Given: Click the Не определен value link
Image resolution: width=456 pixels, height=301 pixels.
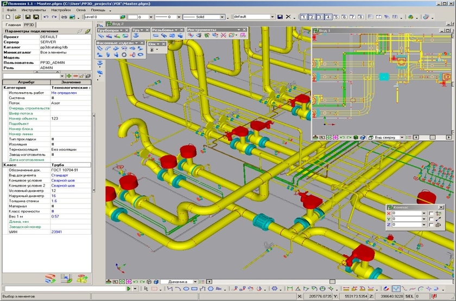Looking at the screenshot, I should pyautogui.click(x=64, y=93).
